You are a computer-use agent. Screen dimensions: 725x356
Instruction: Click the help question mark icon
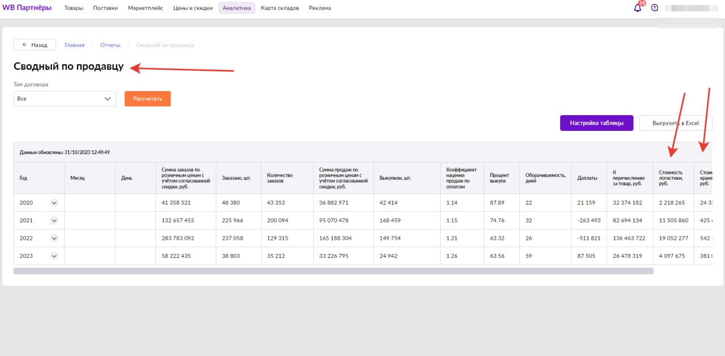[x=655, y=8]
